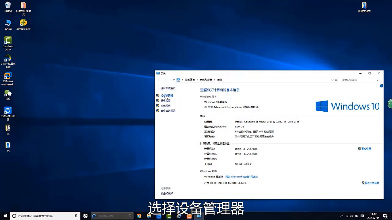
Task: Click the Windows Start button
Action: pos(5,216)
